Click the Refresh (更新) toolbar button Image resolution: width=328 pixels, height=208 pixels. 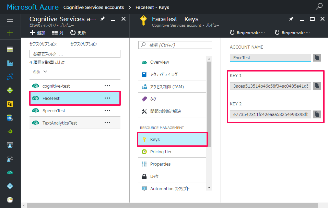78,33
